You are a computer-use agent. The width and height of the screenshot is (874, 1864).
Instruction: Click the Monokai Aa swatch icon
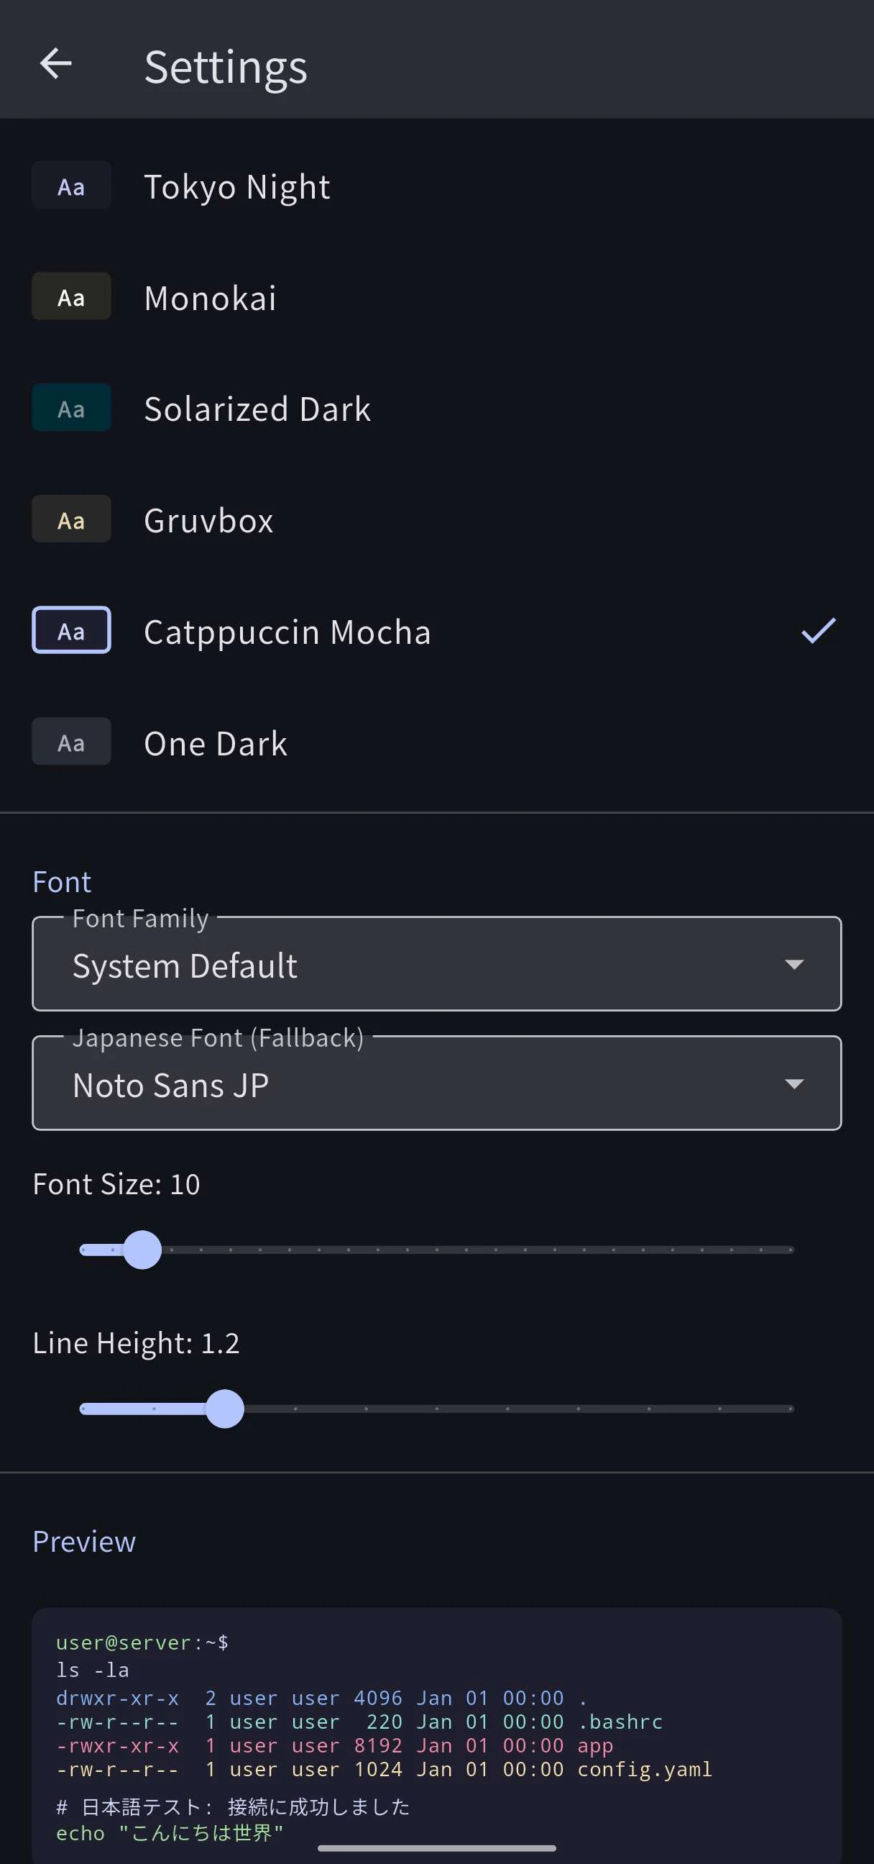tap(71, 296)
